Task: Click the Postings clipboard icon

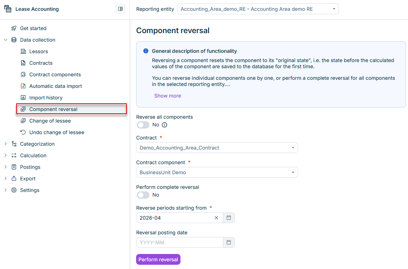Action: pyautogui.click(x=14, y=167)
